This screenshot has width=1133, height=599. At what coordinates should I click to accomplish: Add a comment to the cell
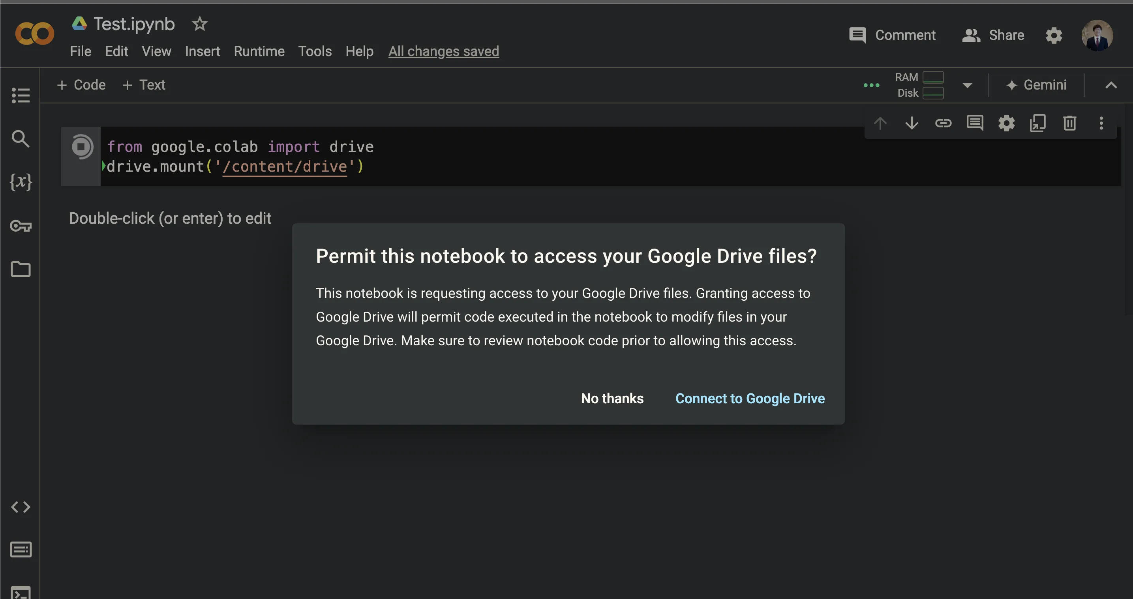point(975,123)
